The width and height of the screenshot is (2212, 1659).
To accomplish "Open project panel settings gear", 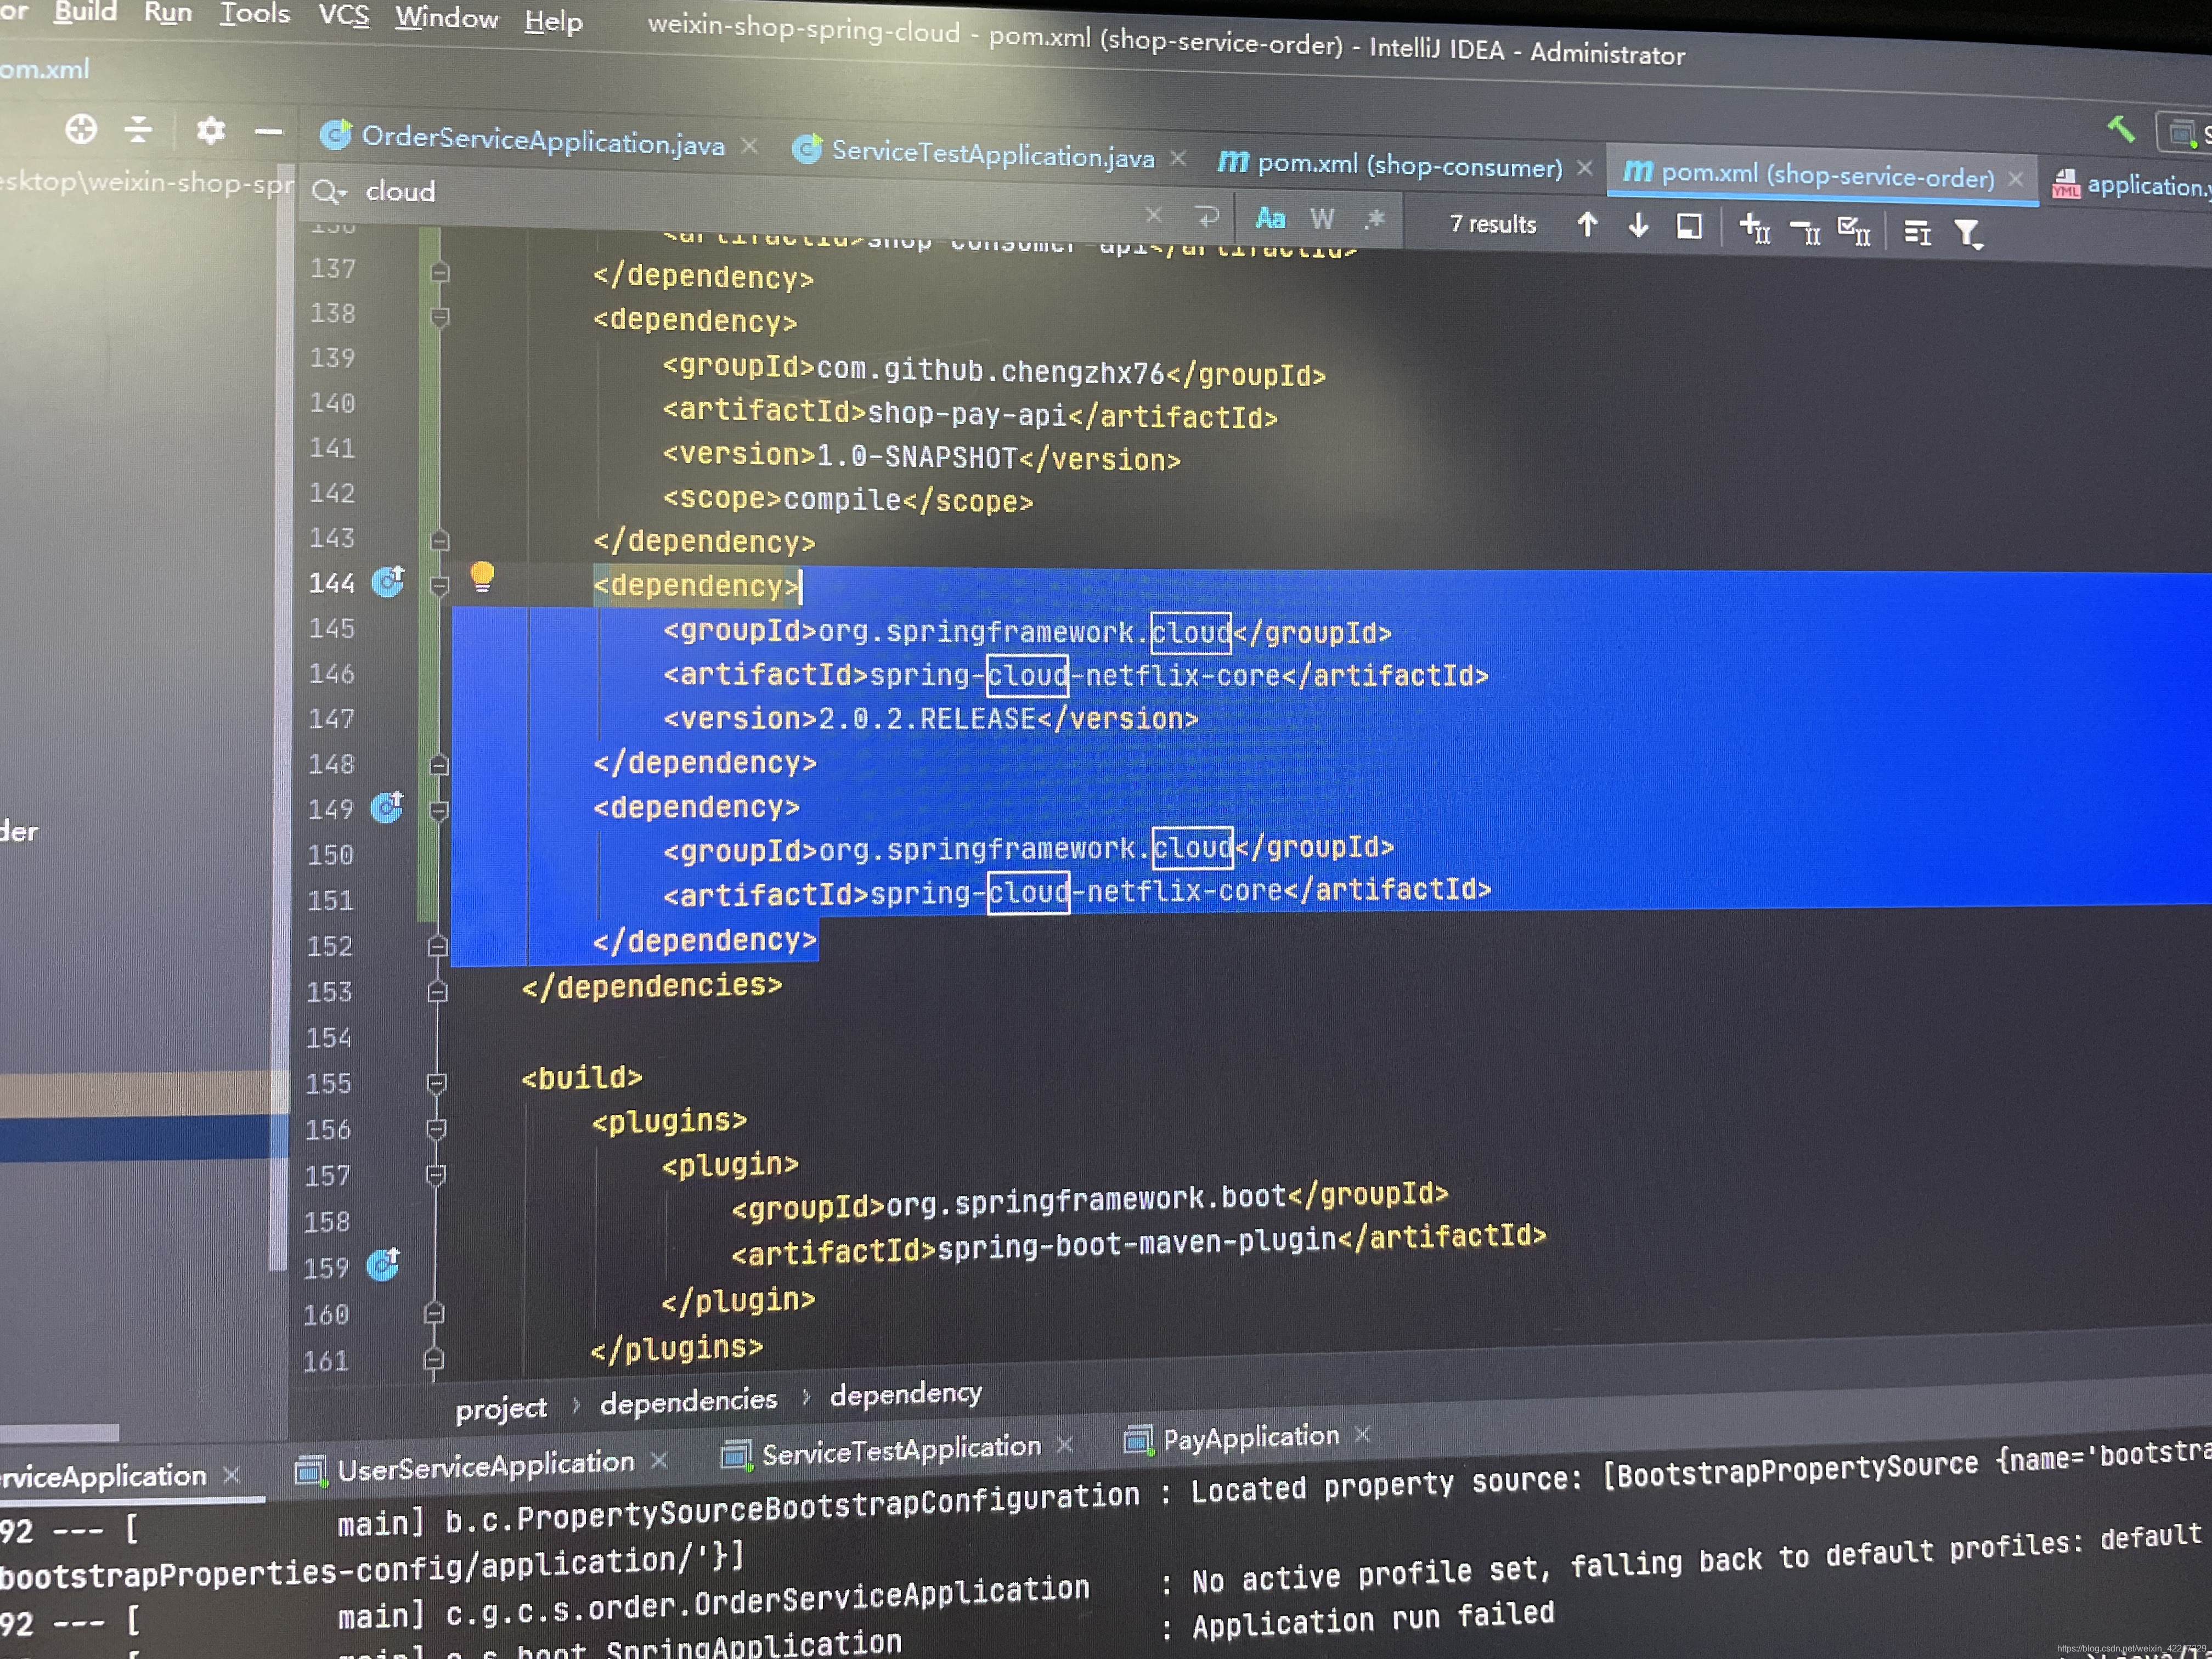I will (210, 131).
